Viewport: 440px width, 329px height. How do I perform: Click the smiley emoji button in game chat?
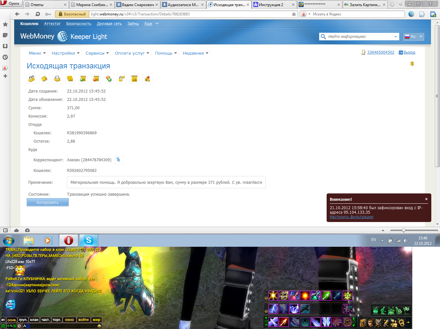[x=99, y=326]
